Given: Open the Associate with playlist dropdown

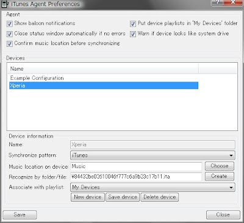Looking at the screenshot, I should [x=152, y=187].
